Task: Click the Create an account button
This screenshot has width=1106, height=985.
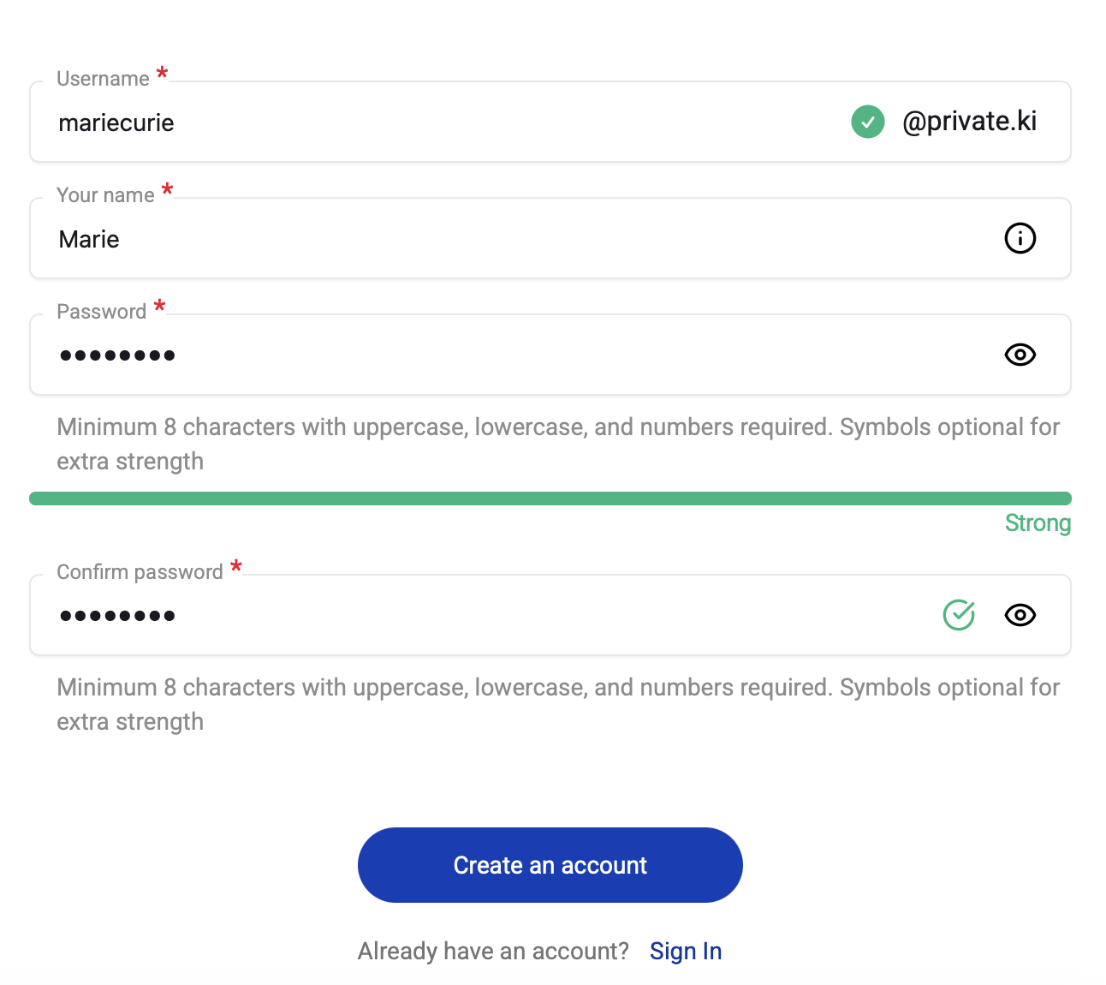Action: pyautogui.click(x=550, y=865)
